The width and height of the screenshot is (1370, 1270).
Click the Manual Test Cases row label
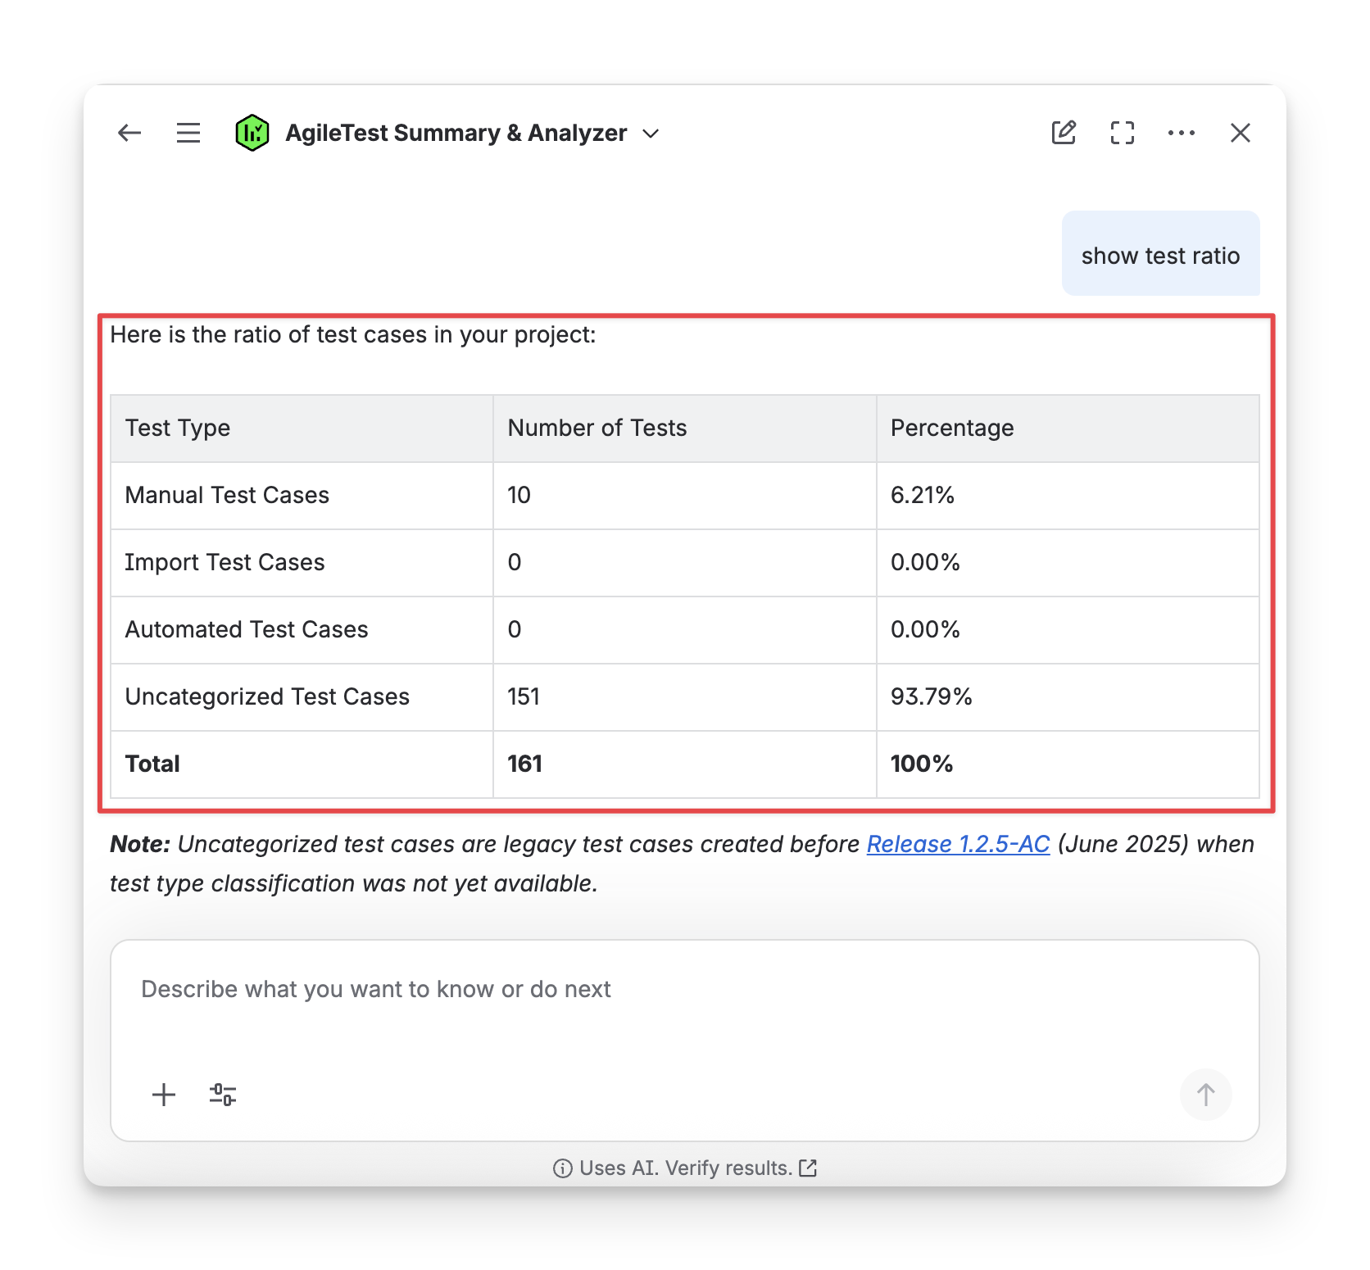tap(227, 495)
